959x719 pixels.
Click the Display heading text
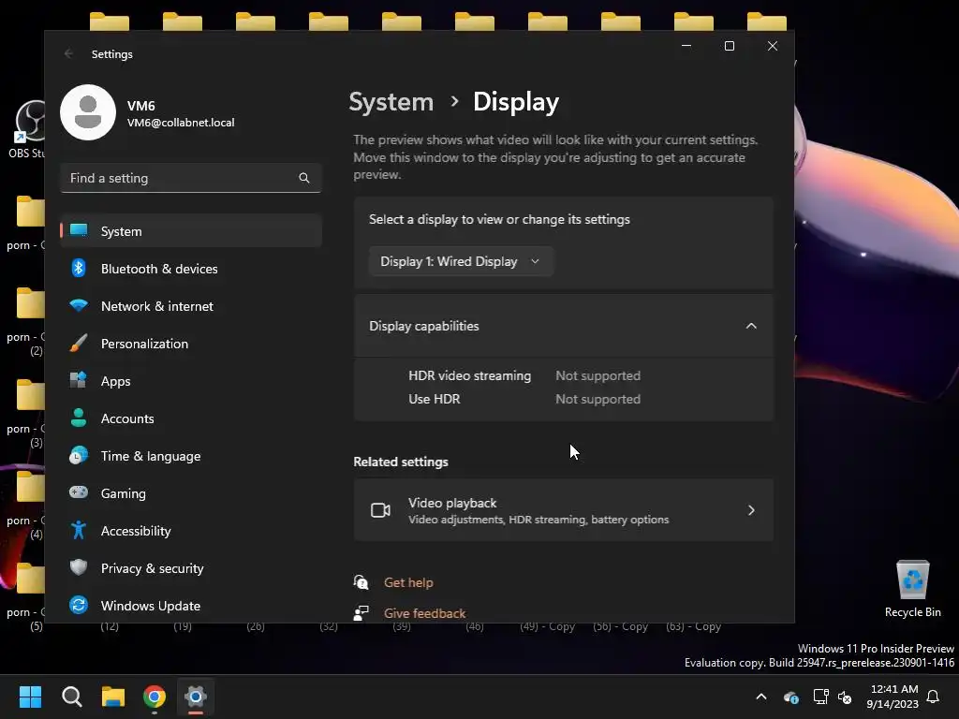point(516,101)
